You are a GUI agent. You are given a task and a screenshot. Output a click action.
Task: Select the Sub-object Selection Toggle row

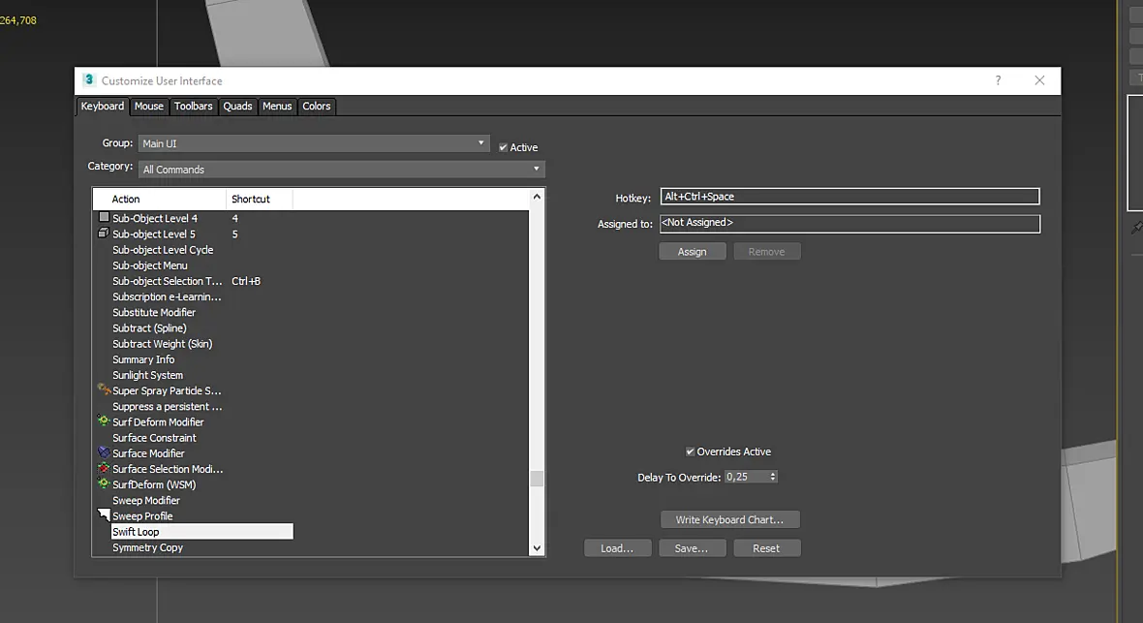pyautogui.click(x=167, y=281)
